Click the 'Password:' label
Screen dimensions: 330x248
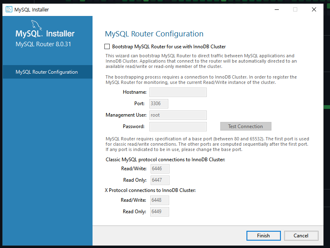[x=133, y=126]
